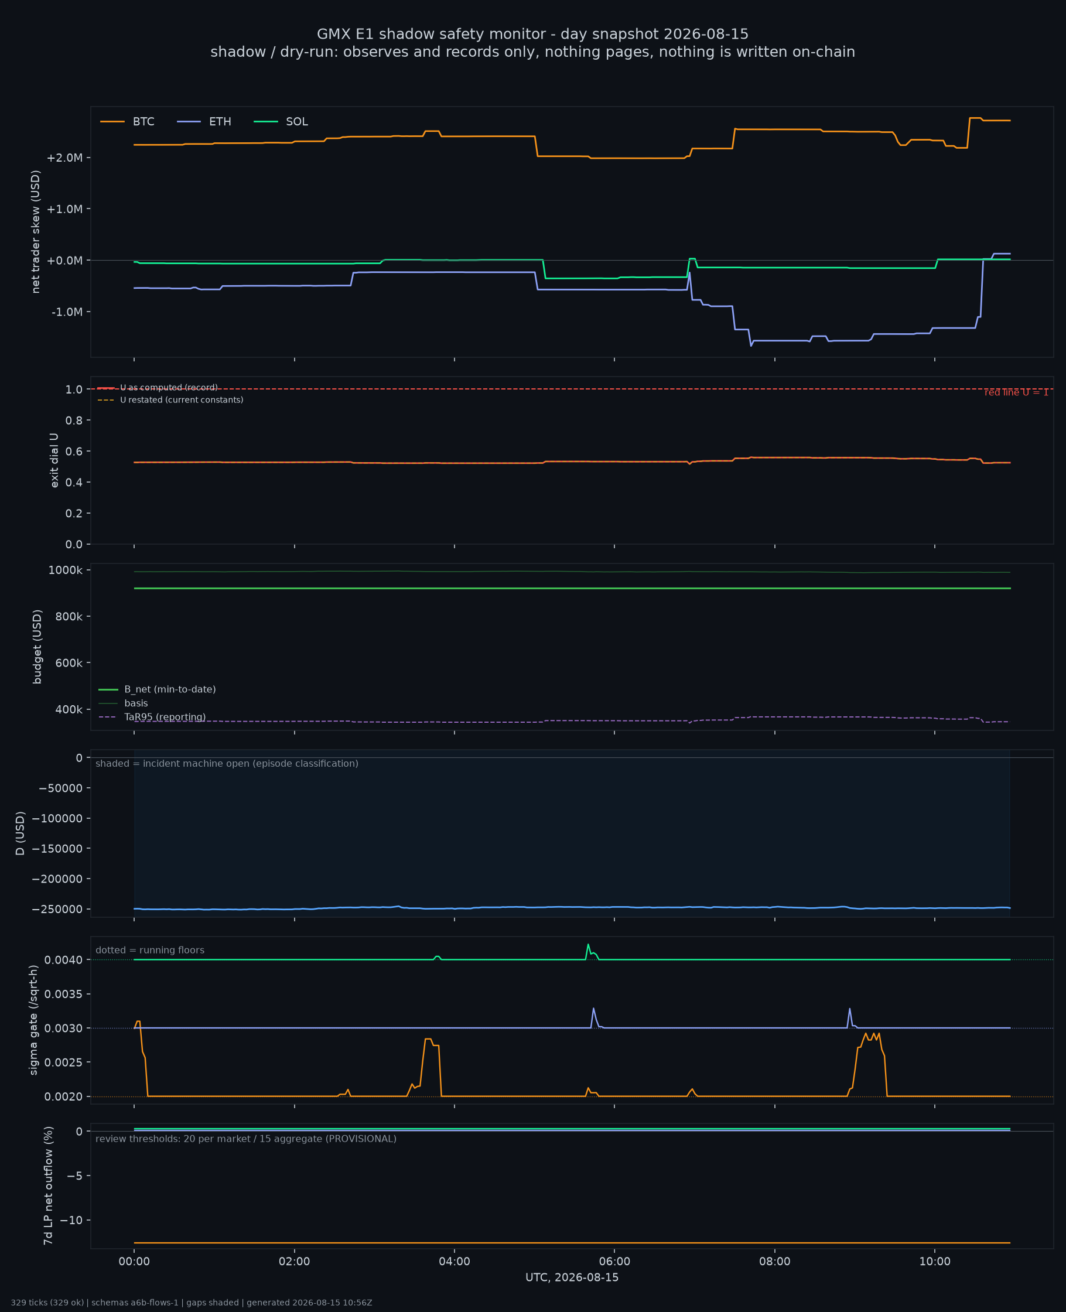Viewport: 1066px width, 1312px height.
Task: Click the "0.0020" sigma tick label
Action: point(63,1097)
